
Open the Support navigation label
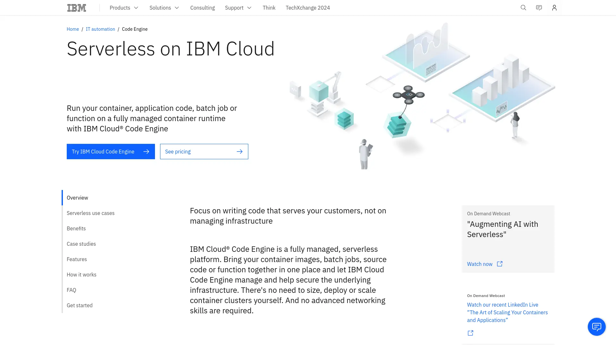(234, 8)
